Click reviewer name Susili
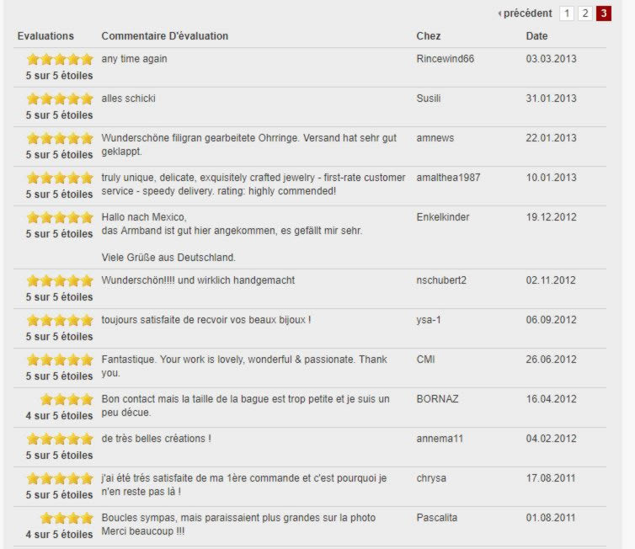The height and width of the screenshot is (549, 635). (x=429, y=99)
